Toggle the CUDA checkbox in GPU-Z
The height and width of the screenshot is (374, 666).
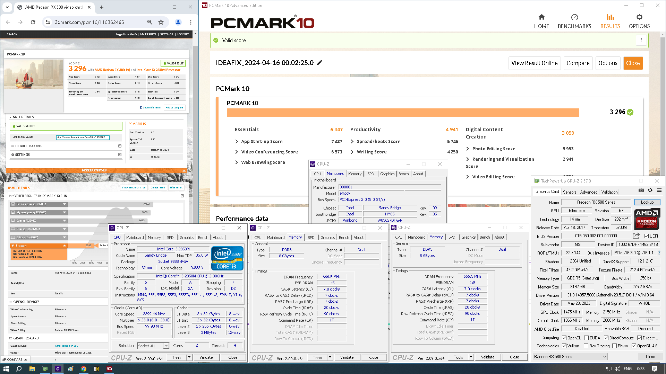pos(587,338)
